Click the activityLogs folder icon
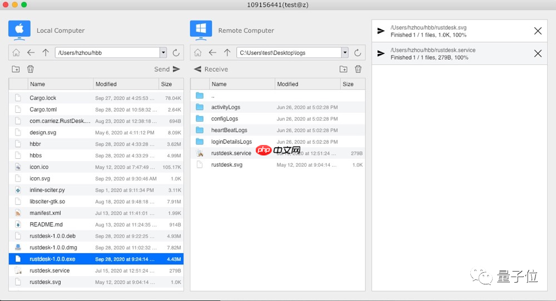556x301 pixels. coord(200,107)
